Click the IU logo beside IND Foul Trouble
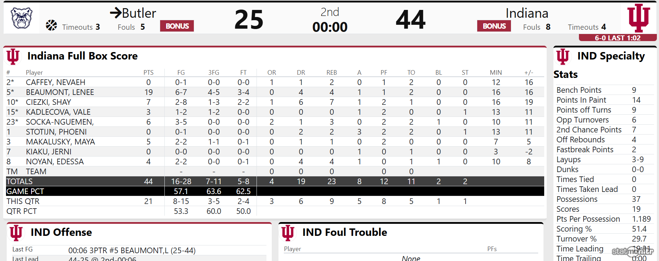This screenshot has height=261, width=659. (x=288, y=233)
